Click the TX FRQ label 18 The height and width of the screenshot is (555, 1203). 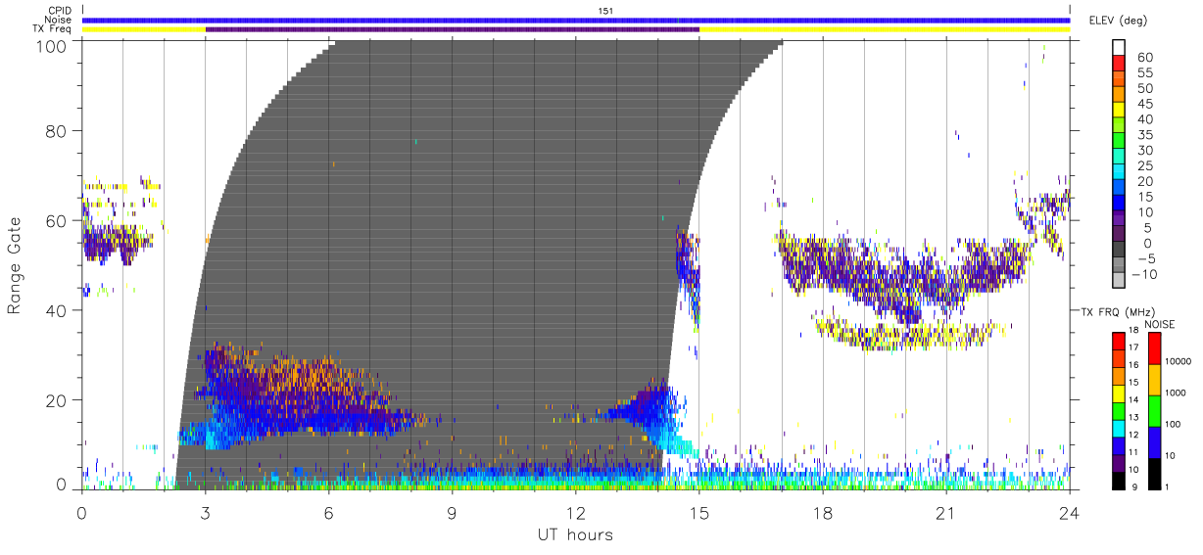(1134, 332)
